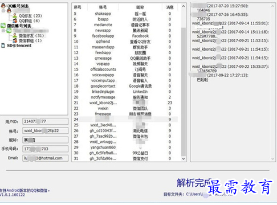Click the contact list scrollbar thumb
277x205 pixels.
click(184, 92)
